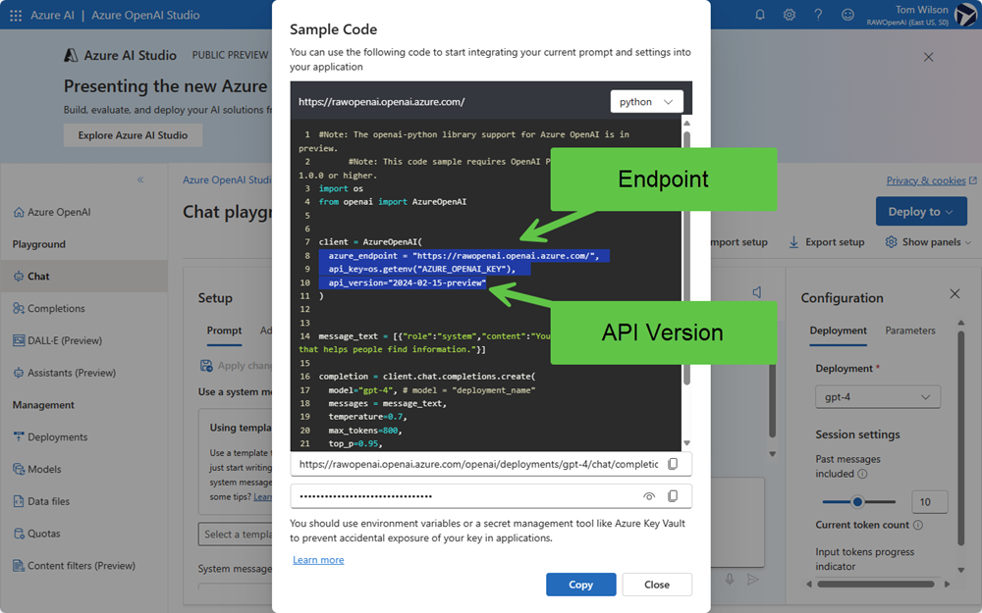Open the app launcher waffle icon

point(16,15)
